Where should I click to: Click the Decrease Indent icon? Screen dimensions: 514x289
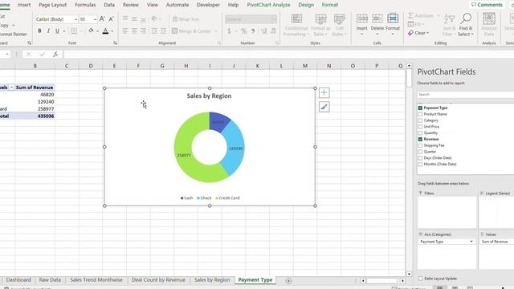(x=154, y=31)
